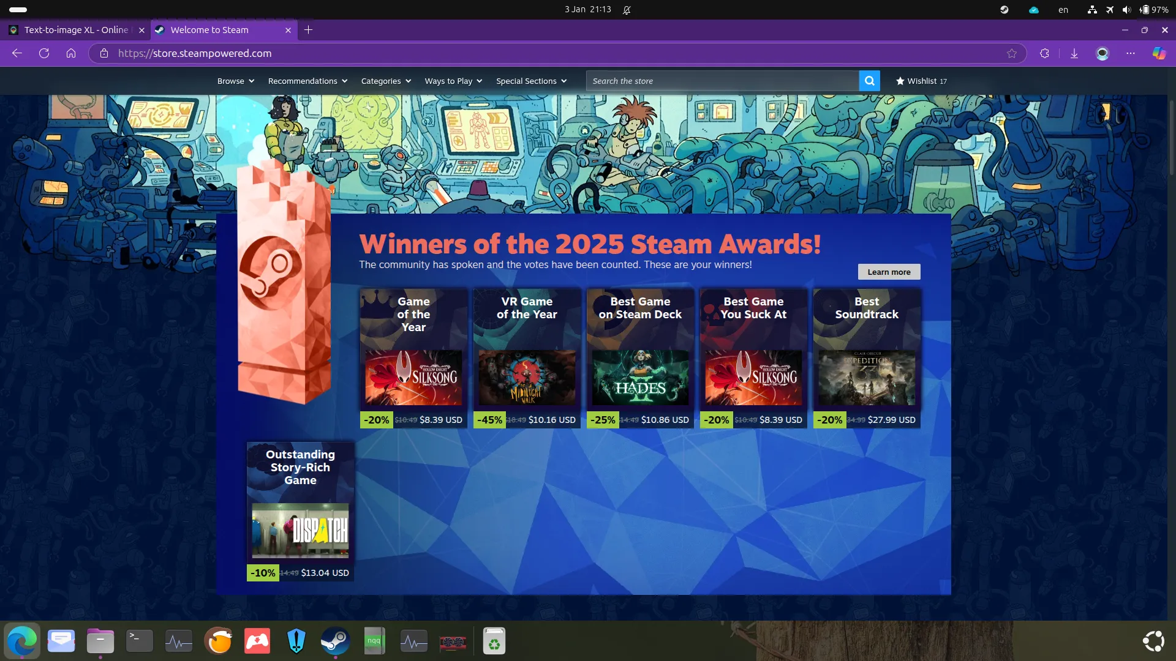Toggle notification bell in top bar

click(x=627, y=10)
